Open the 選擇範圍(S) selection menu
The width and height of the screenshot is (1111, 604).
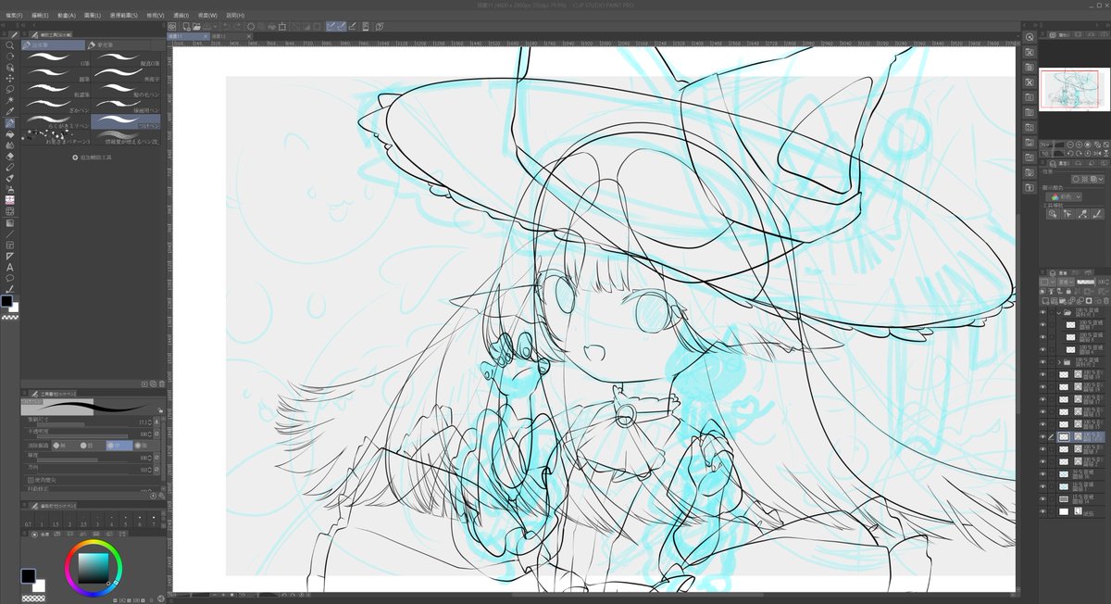(x=124, y=15)
